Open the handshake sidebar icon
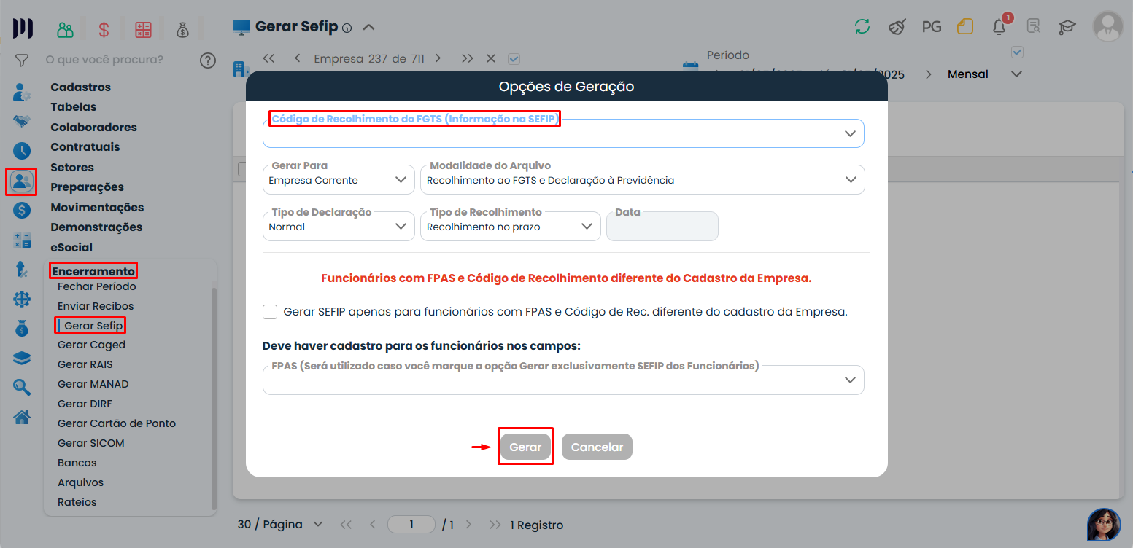Image resolution: width=1133 pixels, height=548 pixels. point(22,121)
